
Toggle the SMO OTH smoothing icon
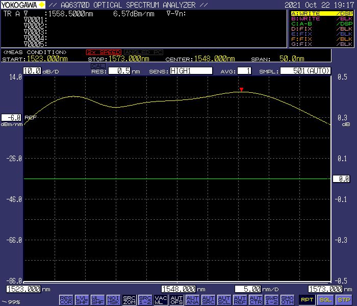pyautogui.click(x=287, y=299)
